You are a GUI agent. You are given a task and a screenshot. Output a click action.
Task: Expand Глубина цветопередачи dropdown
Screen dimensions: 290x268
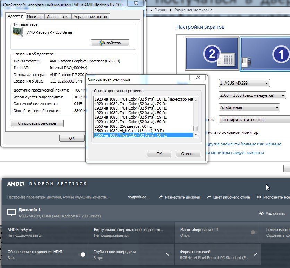(168, 254)
